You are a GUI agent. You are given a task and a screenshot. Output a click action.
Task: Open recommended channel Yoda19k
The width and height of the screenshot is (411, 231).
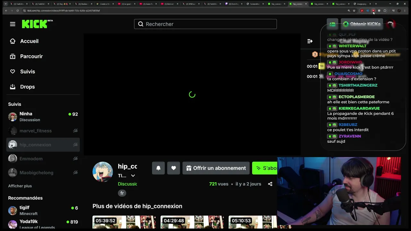pyautogui.click(x=43, y=224)
